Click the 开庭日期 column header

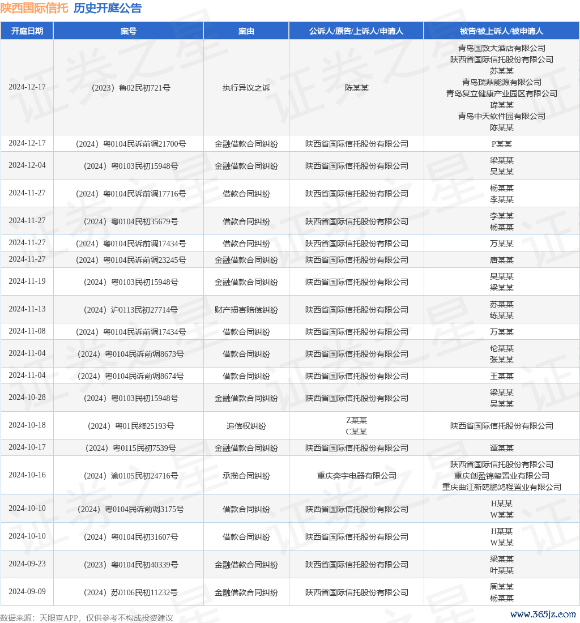point(27,31)
